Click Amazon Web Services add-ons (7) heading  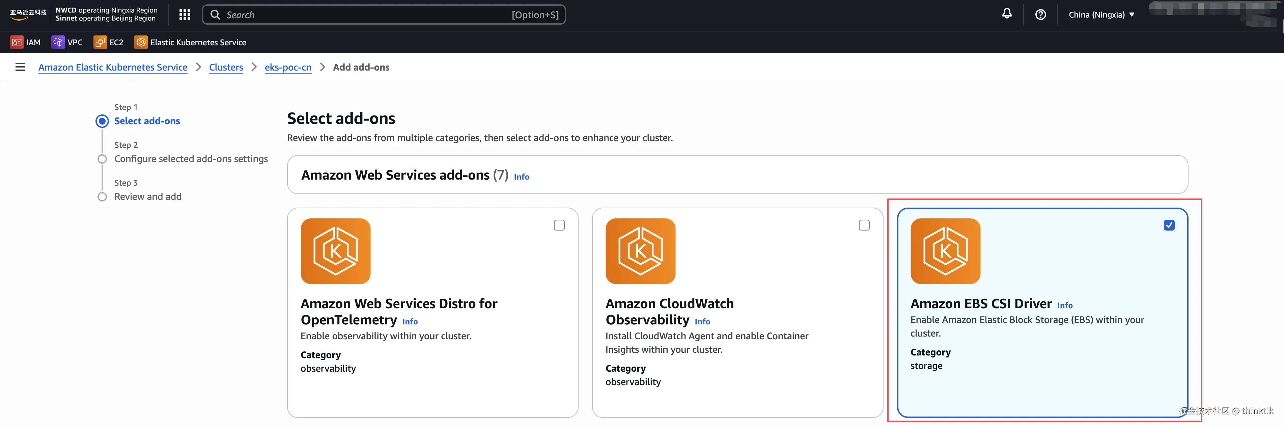tap(405, 175)
